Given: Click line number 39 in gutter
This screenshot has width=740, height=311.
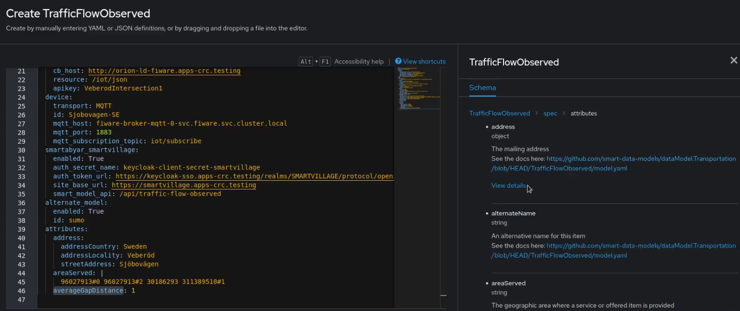Looking at the screenshot, I should pos(21,229).
